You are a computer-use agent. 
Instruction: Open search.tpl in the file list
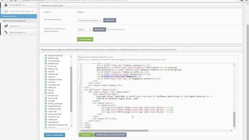pyautogui.click(x=52, y=112)
